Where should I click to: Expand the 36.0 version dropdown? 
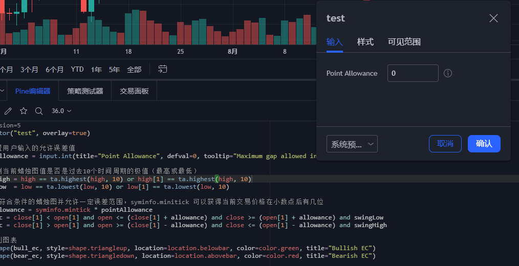click(61, 111)
